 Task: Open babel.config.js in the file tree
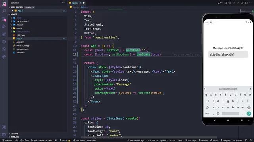click(37, 46)
